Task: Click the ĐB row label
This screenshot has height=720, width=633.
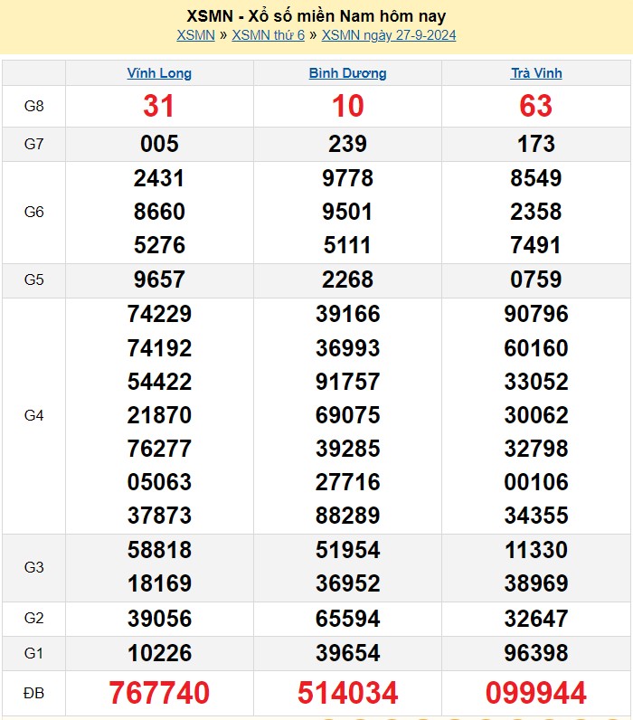Action: 33,693
